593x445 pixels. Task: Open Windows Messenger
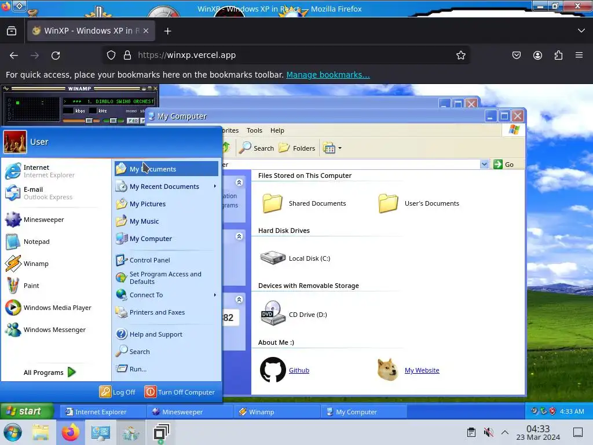[x=55, y=330]
